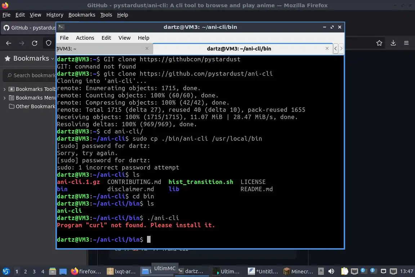Go back in Firefox
Viewport: 415px width, 277px height.
coord(9,43)
